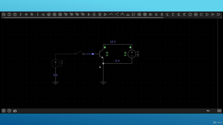The width and height of the screenshot is (223, 125).
Task: Select the LED component icon
Action: [x=151, y=15]
